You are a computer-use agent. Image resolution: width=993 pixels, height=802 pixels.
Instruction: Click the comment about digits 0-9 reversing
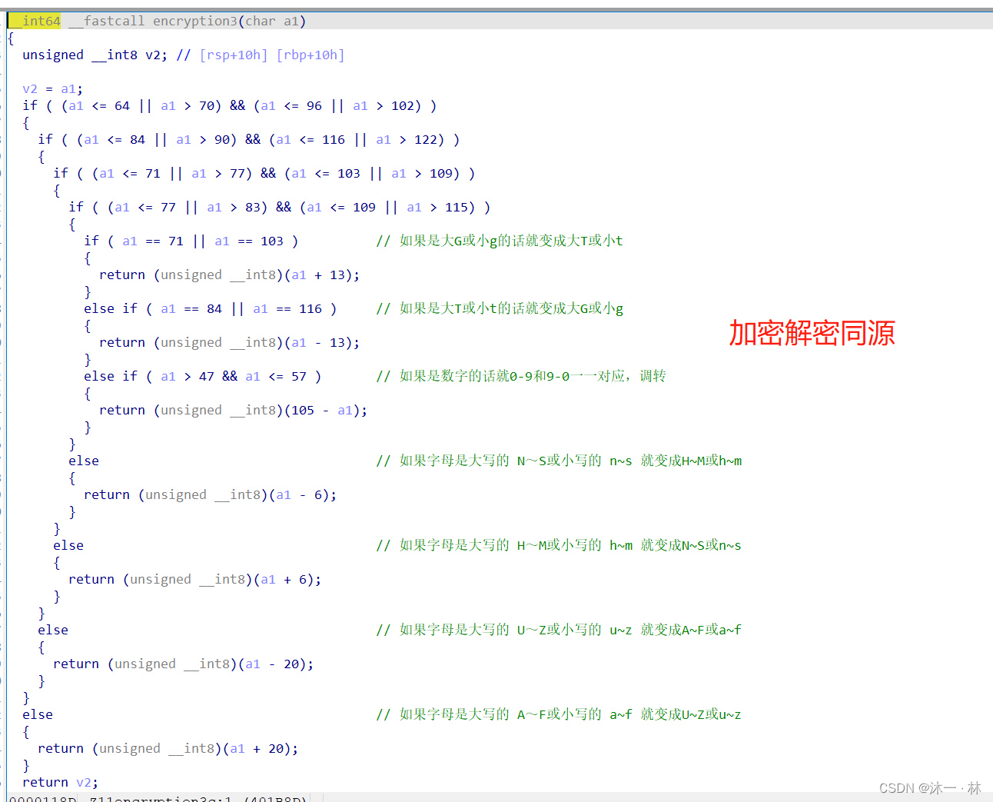coord(521,376)
